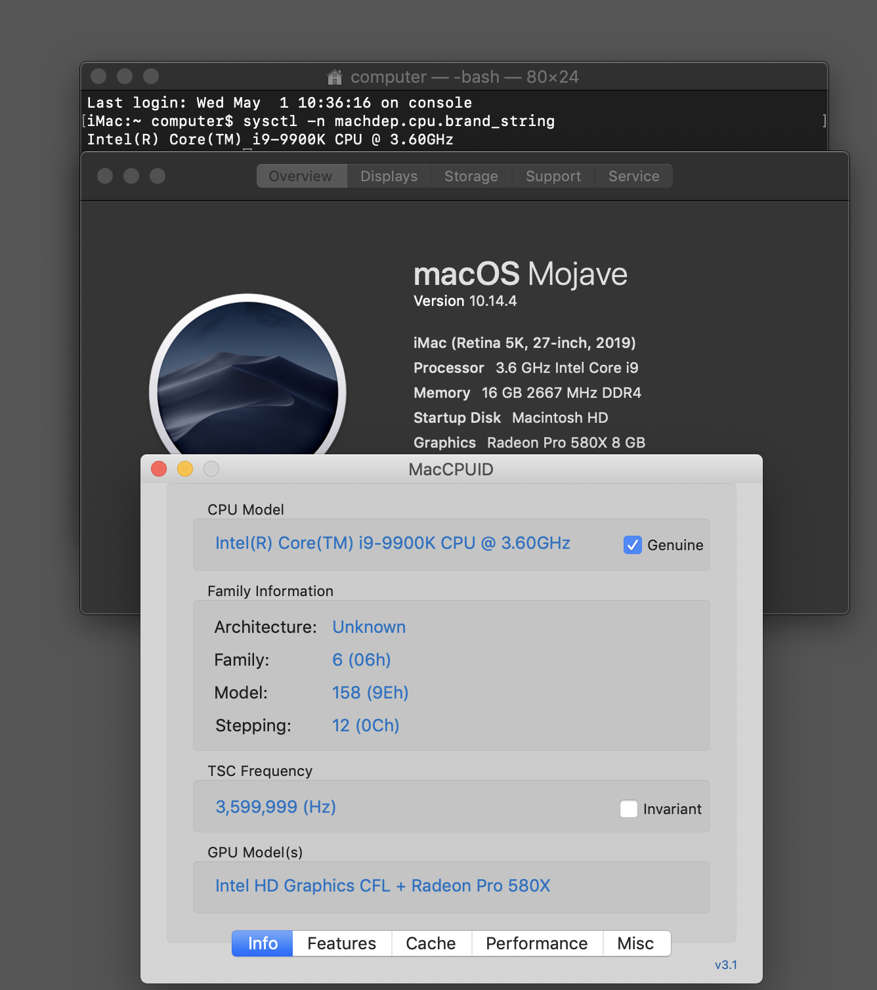Viewport: 877px width, 990px height.
Task: Open the Displays tab in About This Mac
Action: click(x=389, y=176)
